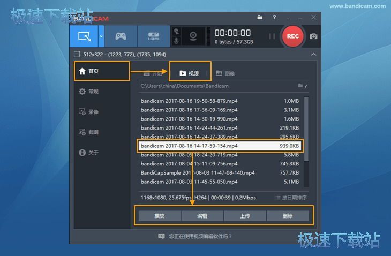Switch to the 开始 start tab
Viewport: 391px width, 256px height.
[153, 73]
